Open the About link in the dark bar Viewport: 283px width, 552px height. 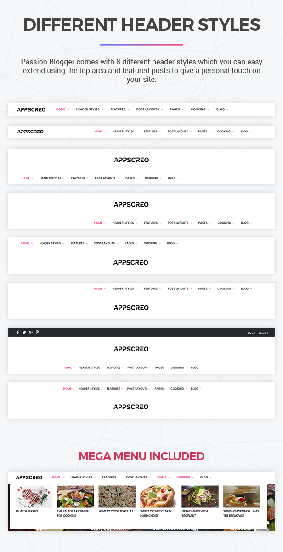(x=251, y=333)
